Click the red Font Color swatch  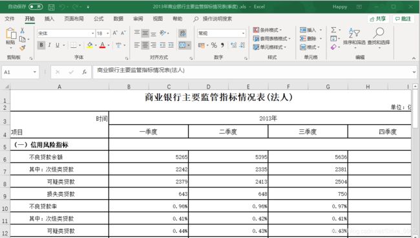click(102, 45)
